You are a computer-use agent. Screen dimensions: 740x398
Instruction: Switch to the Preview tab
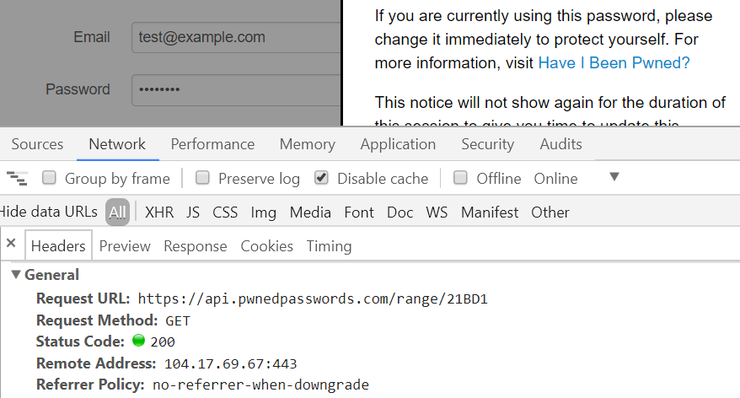(125, 246)
